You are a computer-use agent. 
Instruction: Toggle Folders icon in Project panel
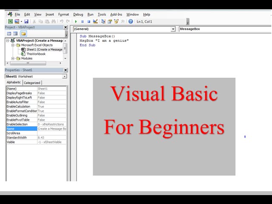point(23,34)
